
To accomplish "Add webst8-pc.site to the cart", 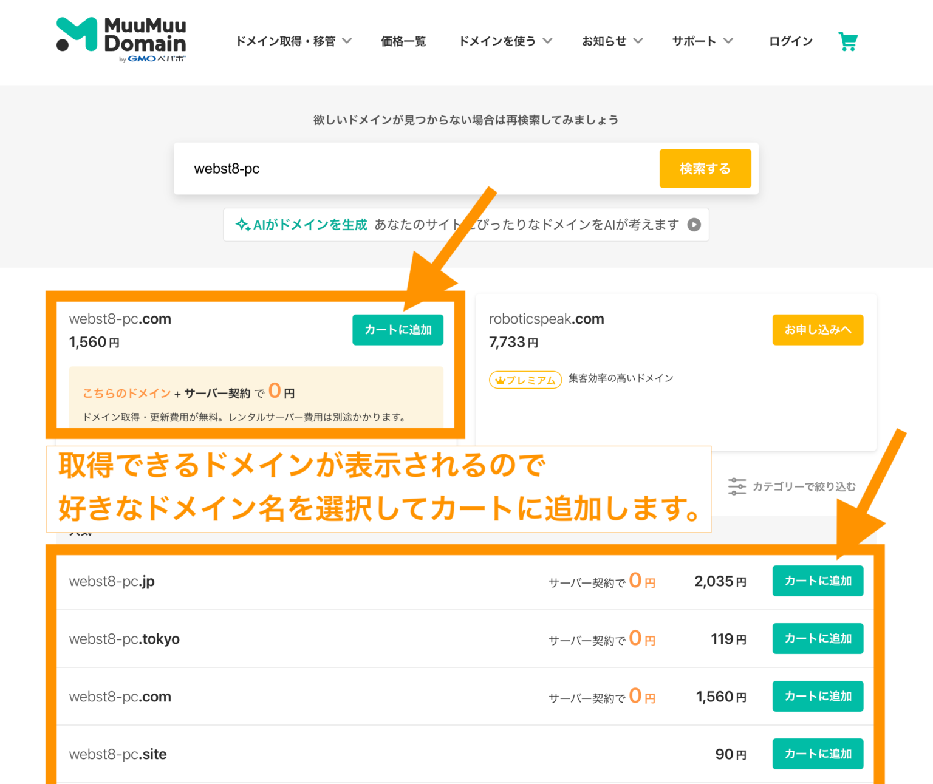I will point(818,754).
